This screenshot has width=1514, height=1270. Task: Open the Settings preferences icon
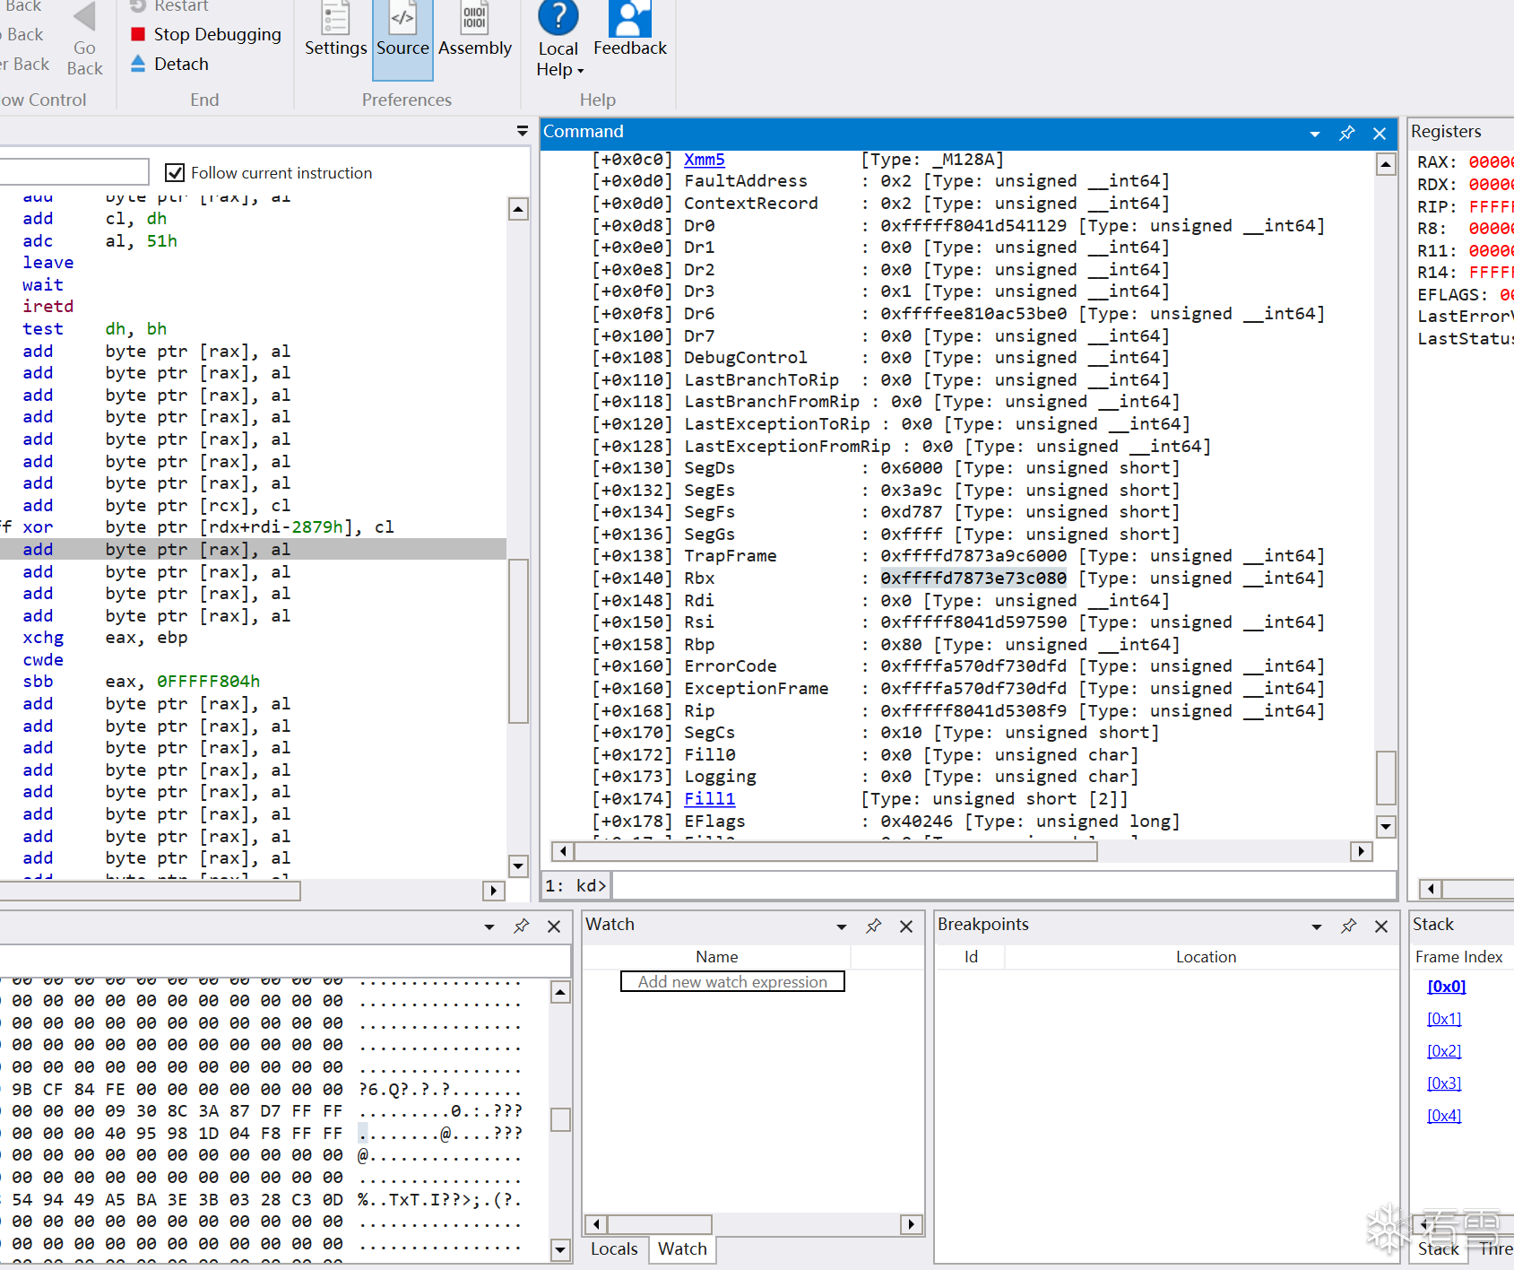(x=335, y=18)
